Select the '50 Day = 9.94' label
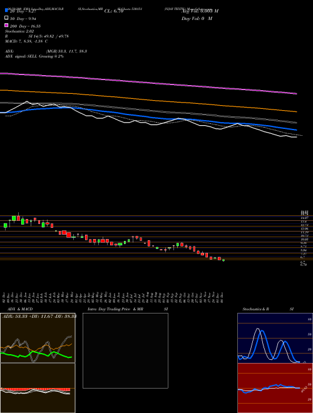 click(23, 19)
